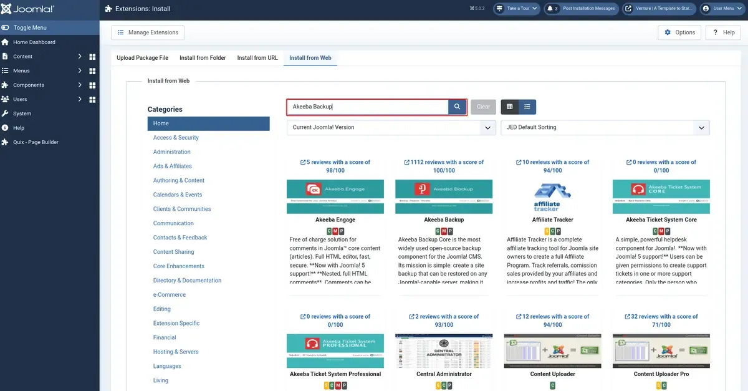Open the Take a Tour dropdown
Viewport: 748px width, 391px height.
tap(517, 9)
